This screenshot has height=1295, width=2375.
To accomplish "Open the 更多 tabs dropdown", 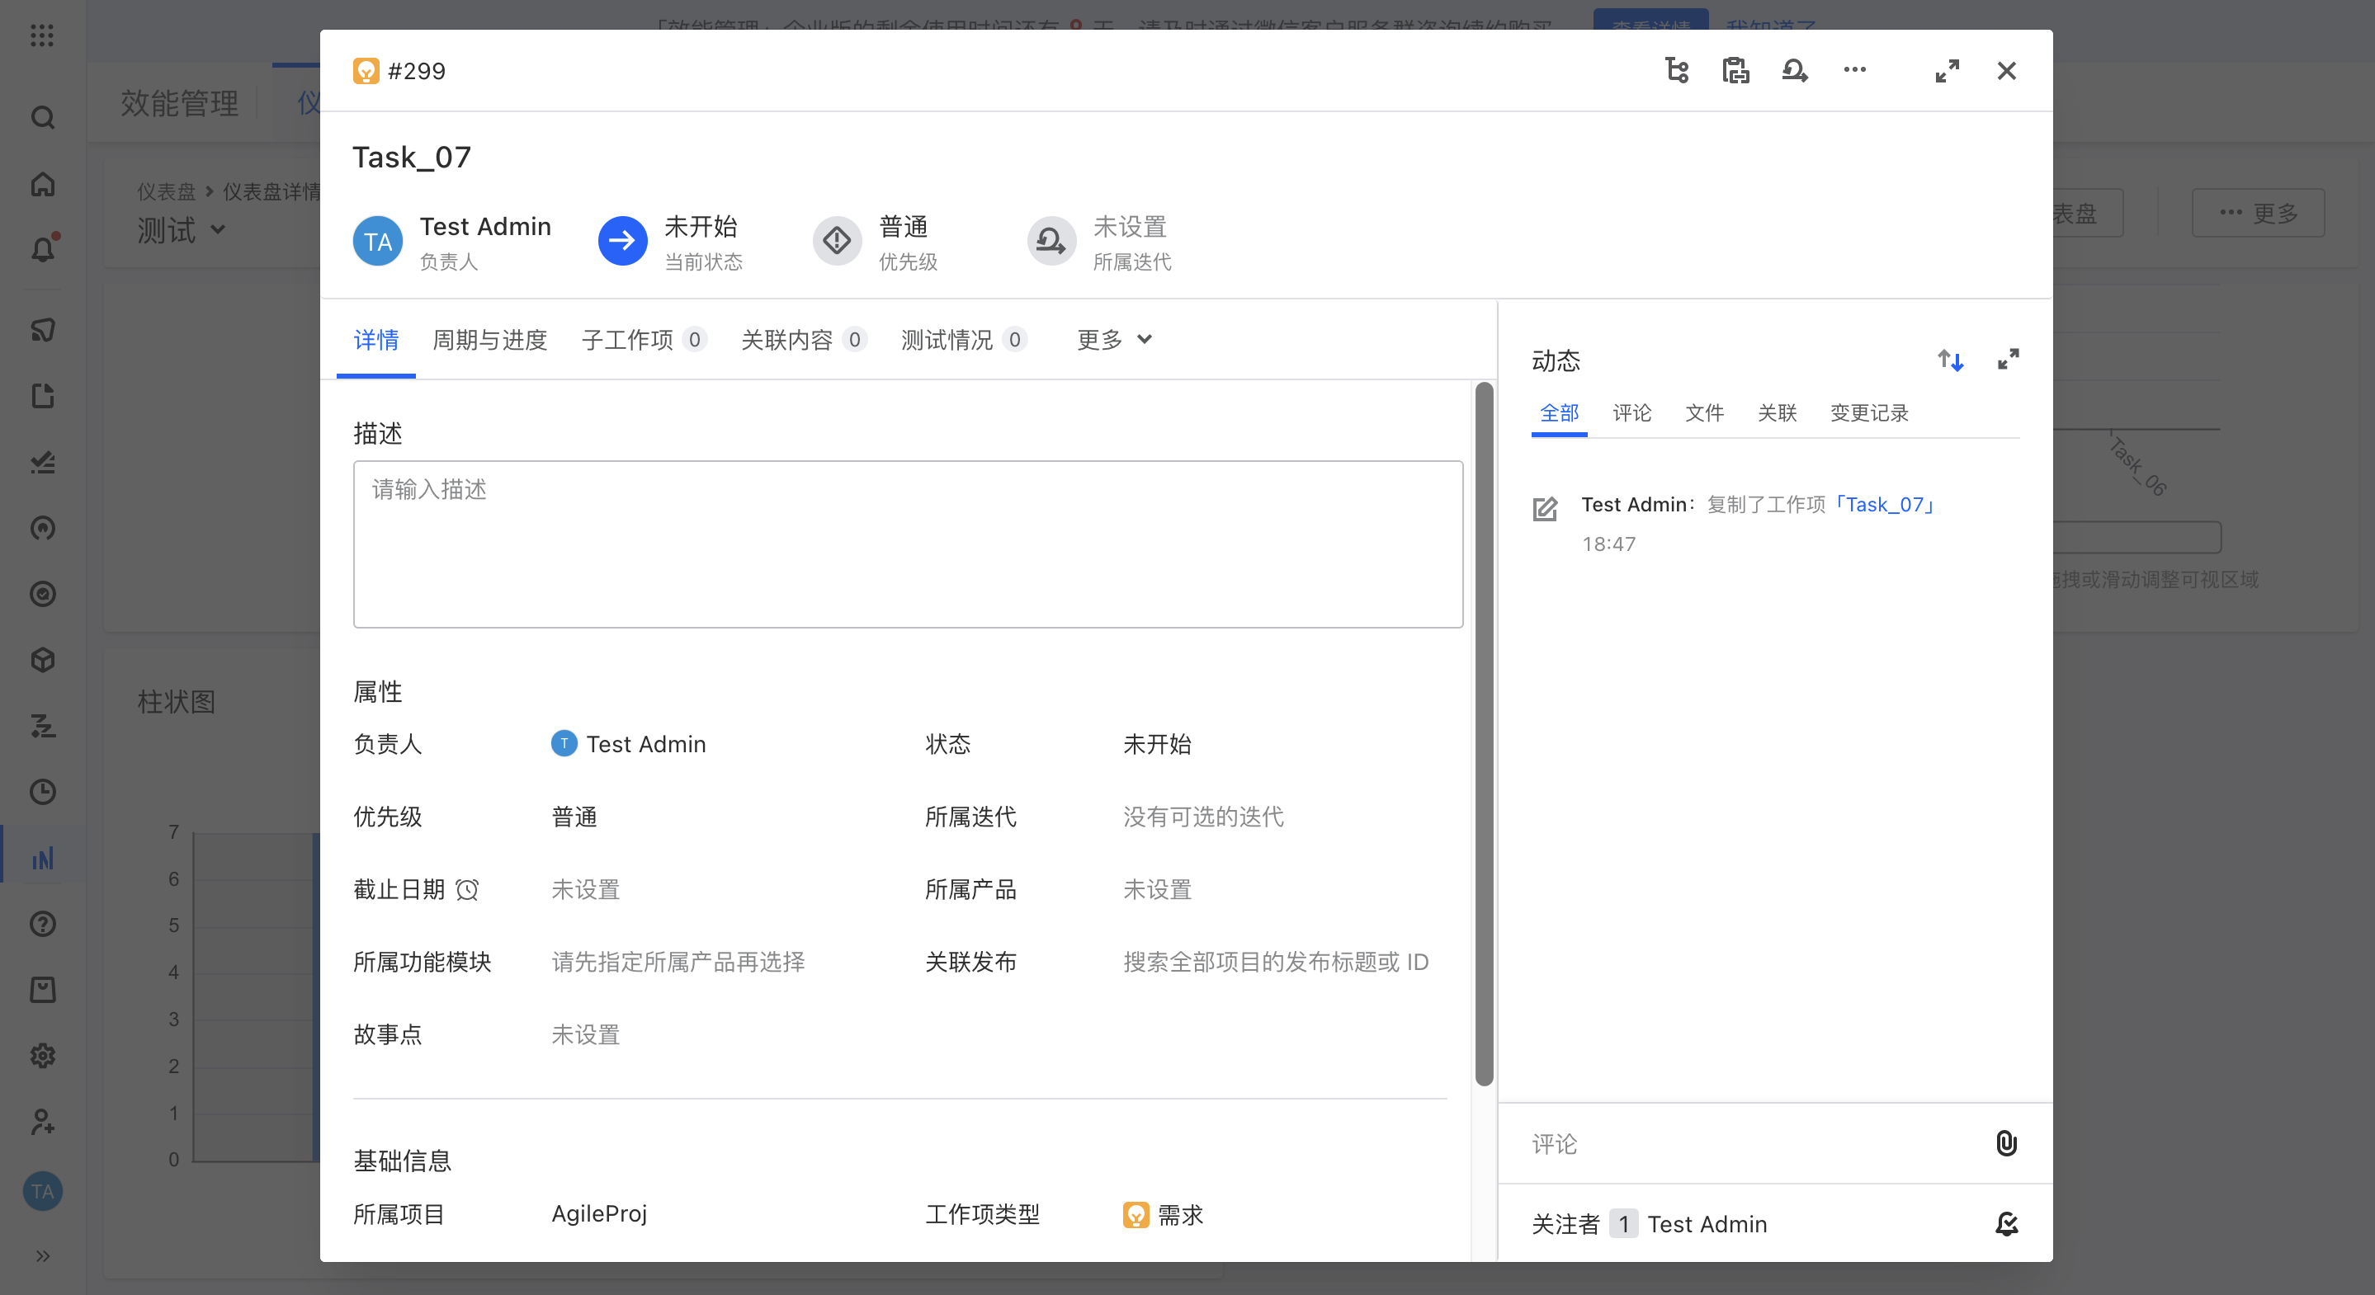I will tap(1114, 340).
